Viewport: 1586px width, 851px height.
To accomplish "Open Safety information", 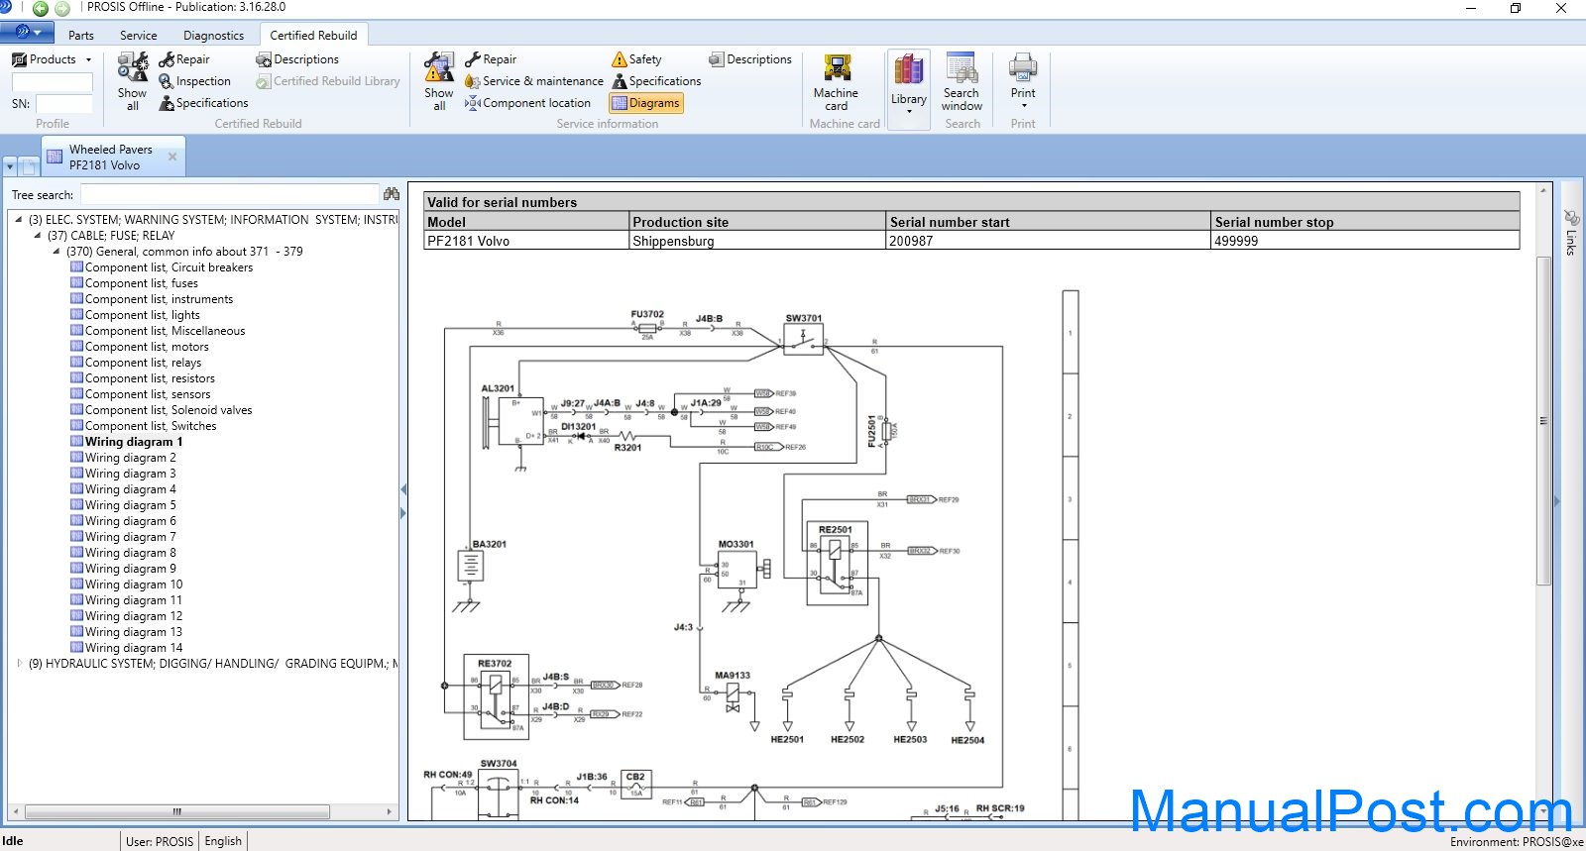I will click(636, 59).
